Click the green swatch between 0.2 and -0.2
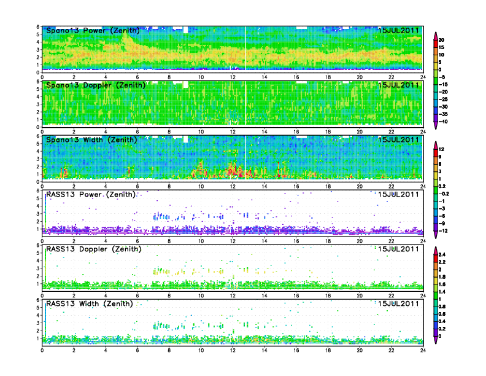The width and height of the screenshot is (486, 376). (x=436, y=190)
